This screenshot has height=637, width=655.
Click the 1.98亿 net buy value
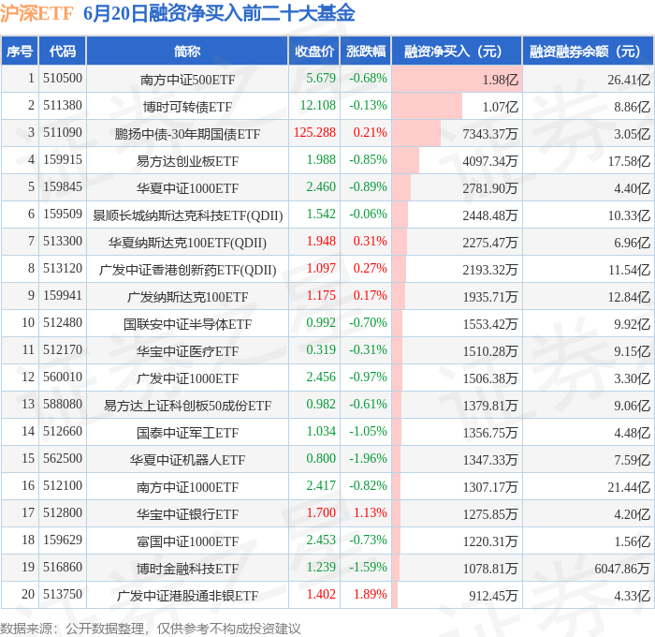(500, 80)
